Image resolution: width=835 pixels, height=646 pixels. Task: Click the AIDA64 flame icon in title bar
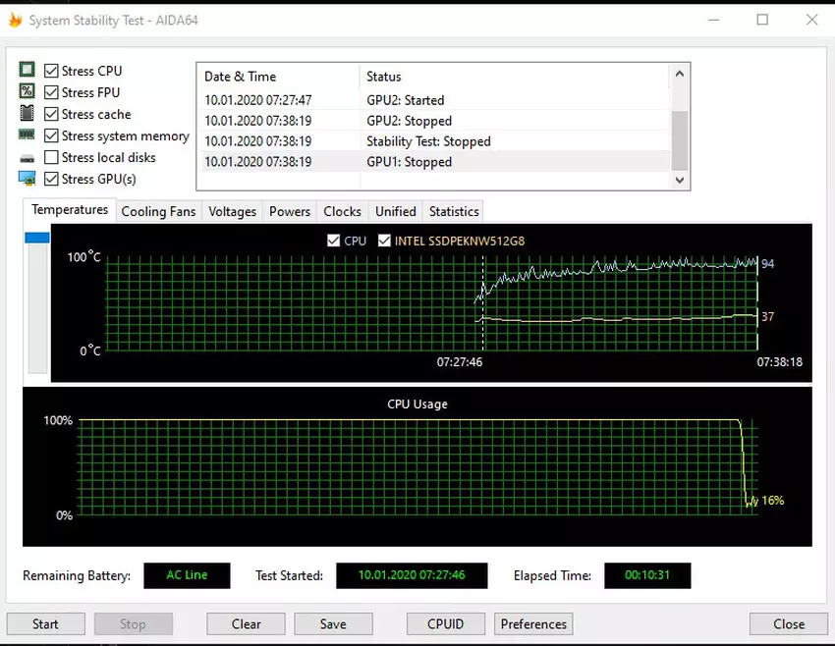point(15,20)
